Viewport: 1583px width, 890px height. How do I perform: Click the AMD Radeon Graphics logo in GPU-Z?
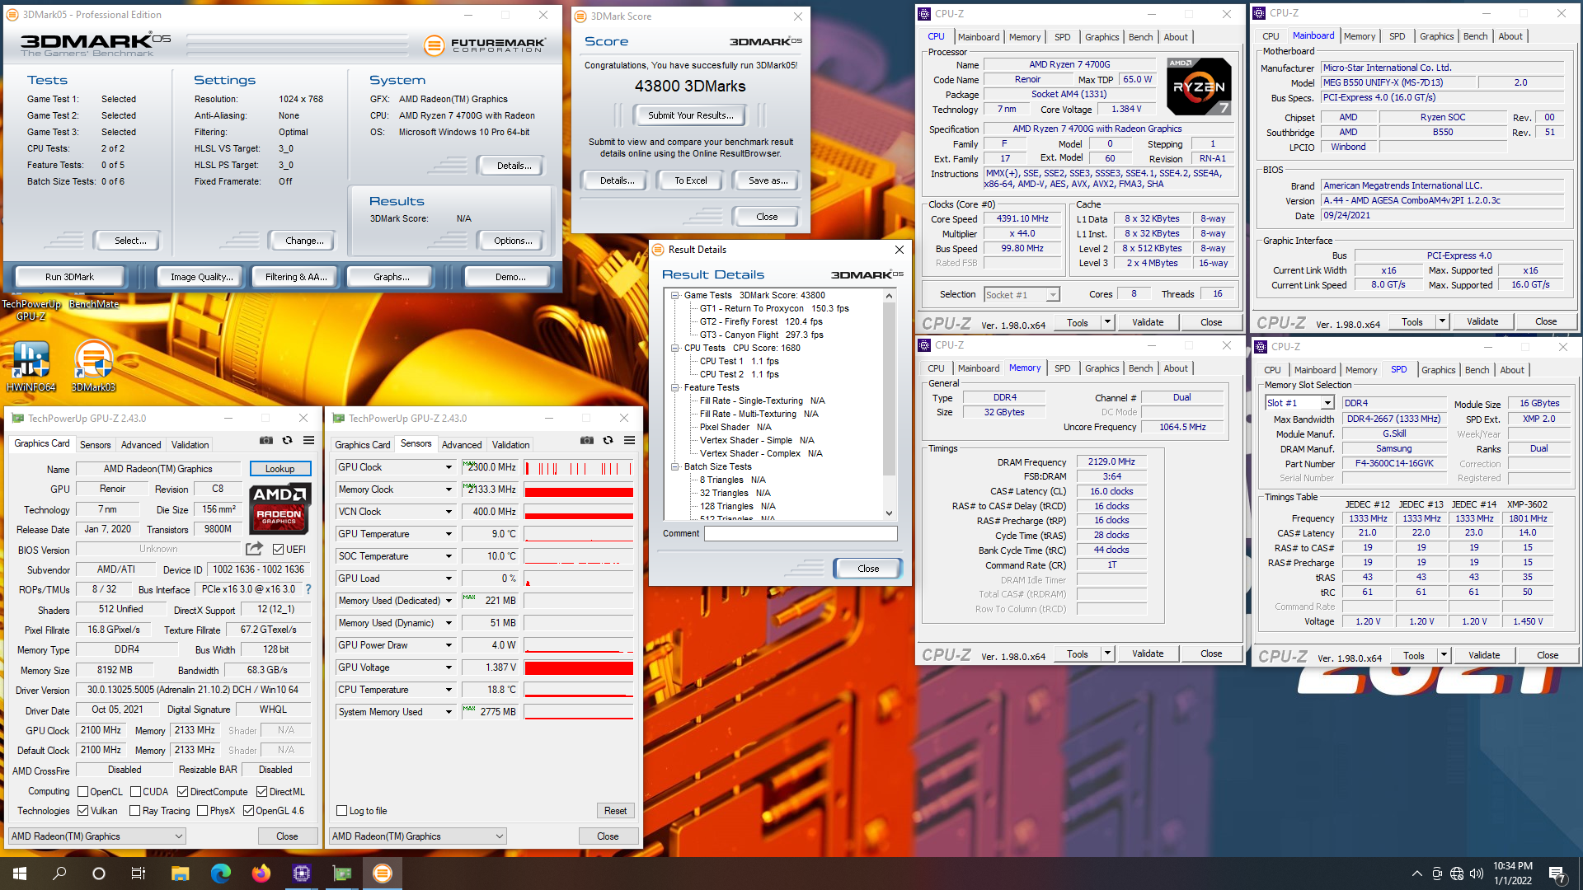(279, 508)
